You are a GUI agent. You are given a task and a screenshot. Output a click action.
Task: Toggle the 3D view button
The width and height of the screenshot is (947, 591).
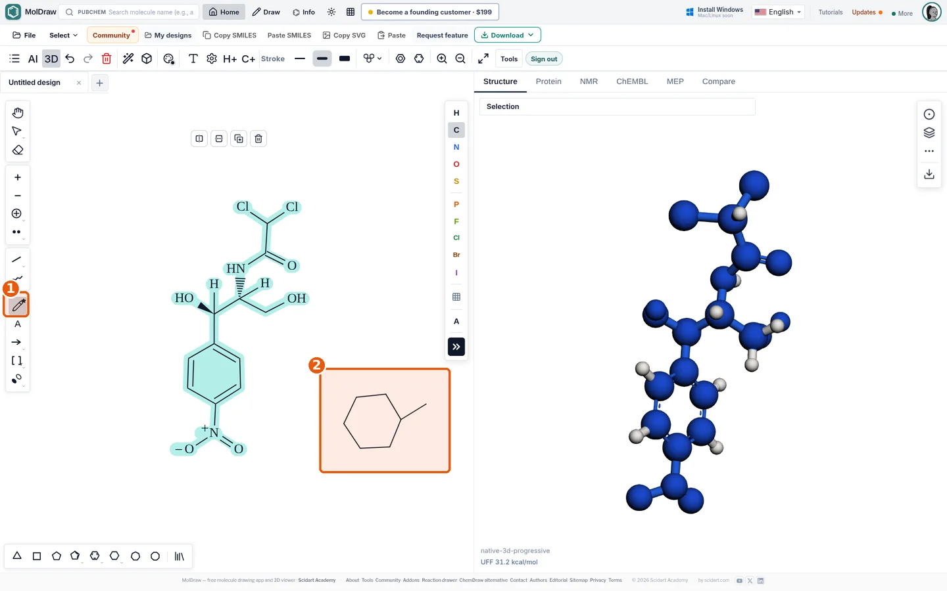pyautogui.click(x=51, y=58)
